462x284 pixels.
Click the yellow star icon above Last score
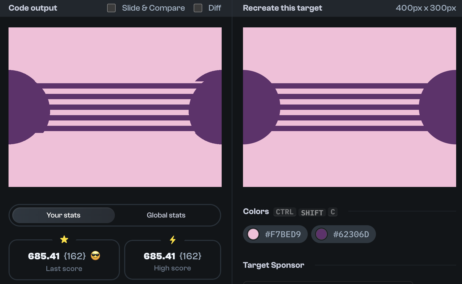tap(64, 239)
